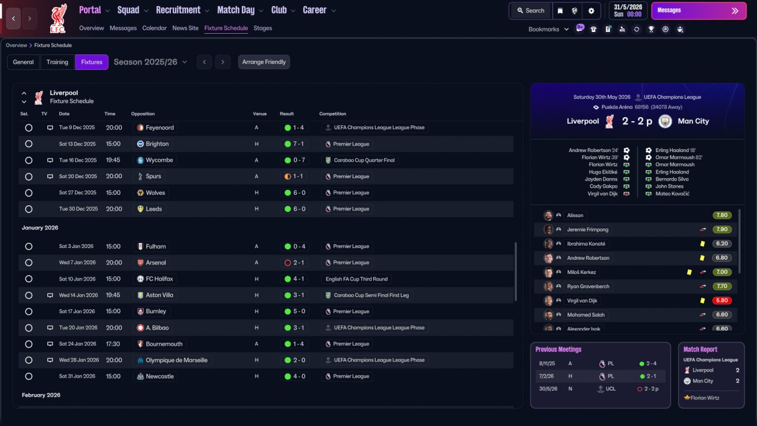This screenshot has width=757, height=426.
Task: Go forward with the right navigation arrow
Action: 30,18
